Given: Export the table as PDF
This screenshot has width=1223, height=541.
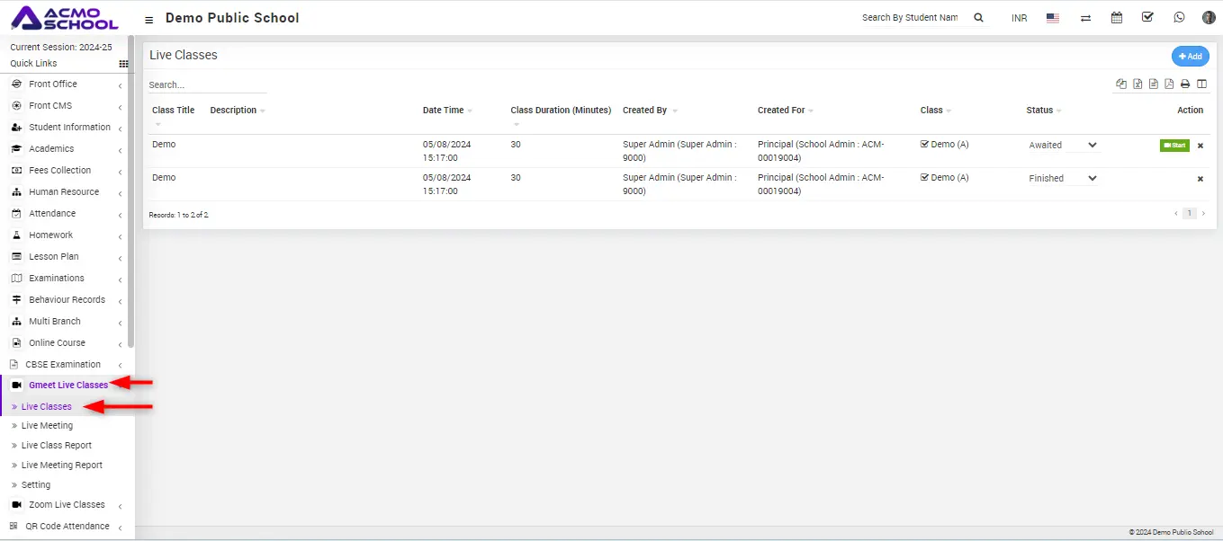Looking at the screenshot, I should coord(1169,84).
